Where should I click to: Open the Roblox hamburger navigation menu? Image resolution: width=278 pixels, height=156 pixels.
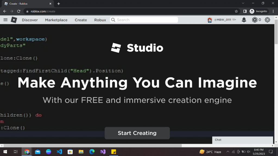(x=5, y=20)
